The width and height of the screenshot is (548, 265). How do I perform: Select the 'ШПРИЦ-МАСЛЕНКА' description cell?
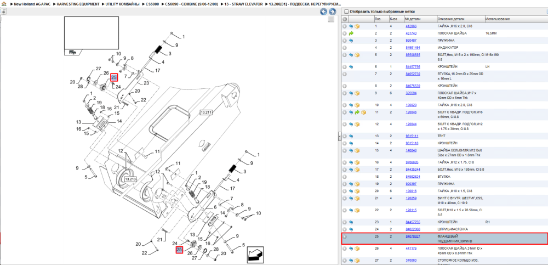(x=460, y=229)
